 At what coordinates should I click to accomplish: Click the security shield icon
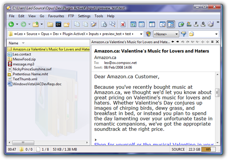coord(148,34)
